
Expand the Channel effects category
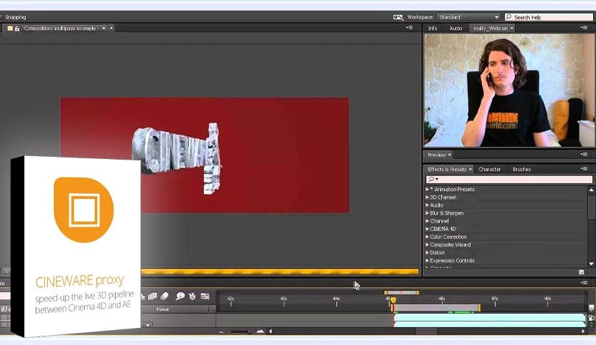pos(427,221)
